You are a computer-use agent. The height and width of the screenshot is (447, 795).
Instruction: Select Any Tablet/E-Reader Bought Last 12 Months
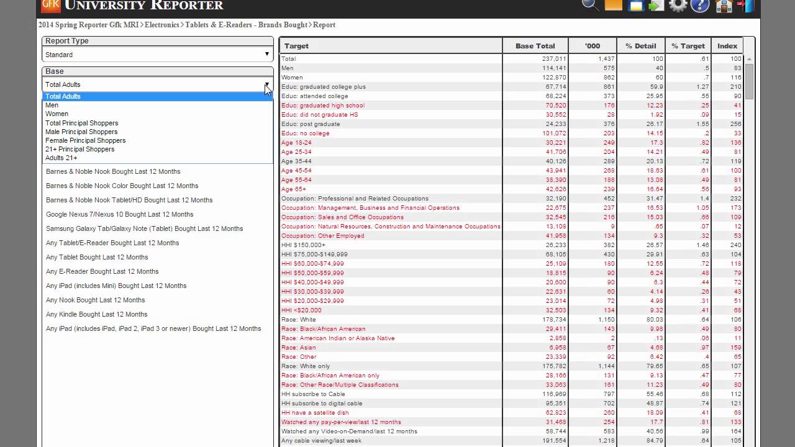(112, 243)
